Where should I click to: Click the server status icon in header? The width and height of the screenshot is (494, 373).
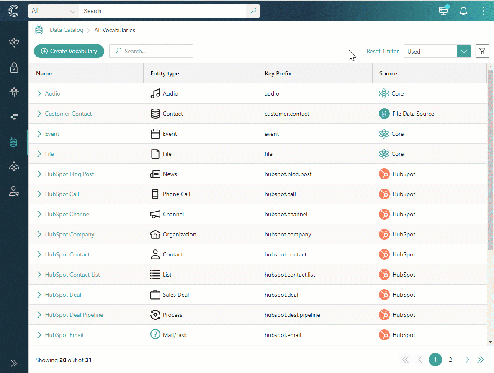point(443,11)
